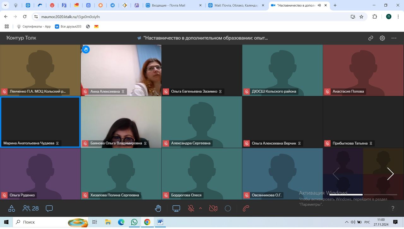Screen dimensions: 404x229
Task: Open Chrome extensions puzzle icon
Action: coord(375,17)
